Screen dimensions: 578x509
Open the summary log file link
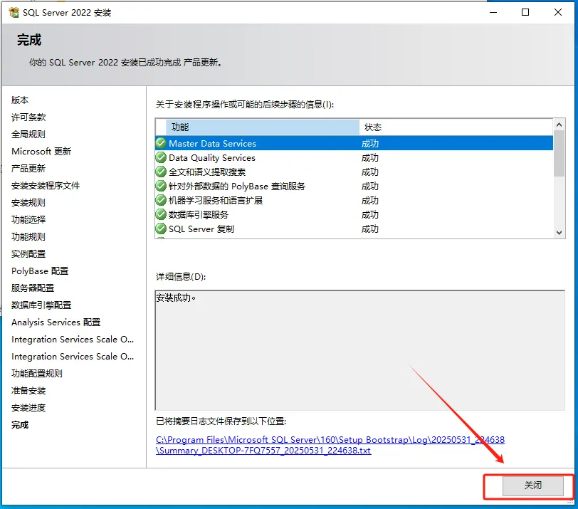pos(330,445)
